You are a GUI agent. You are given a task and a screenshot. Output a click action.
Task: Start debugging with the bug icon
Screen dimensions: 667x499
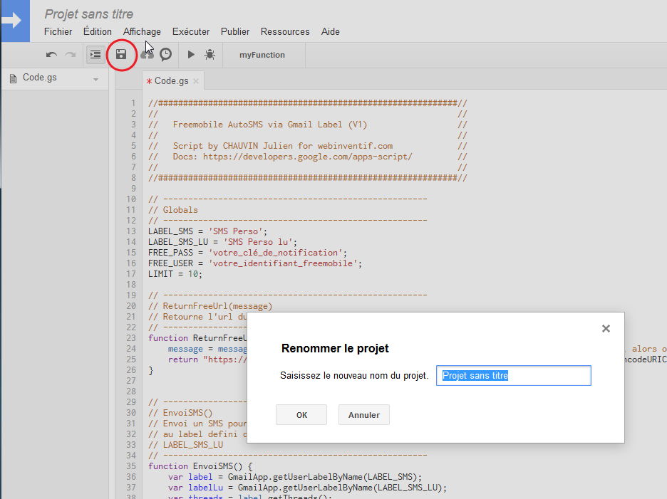tap(210, 54)
